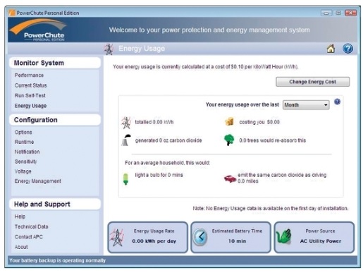The image size is (363, 273).
Task: Click the red car icon
Action: [x=230, y=178]
